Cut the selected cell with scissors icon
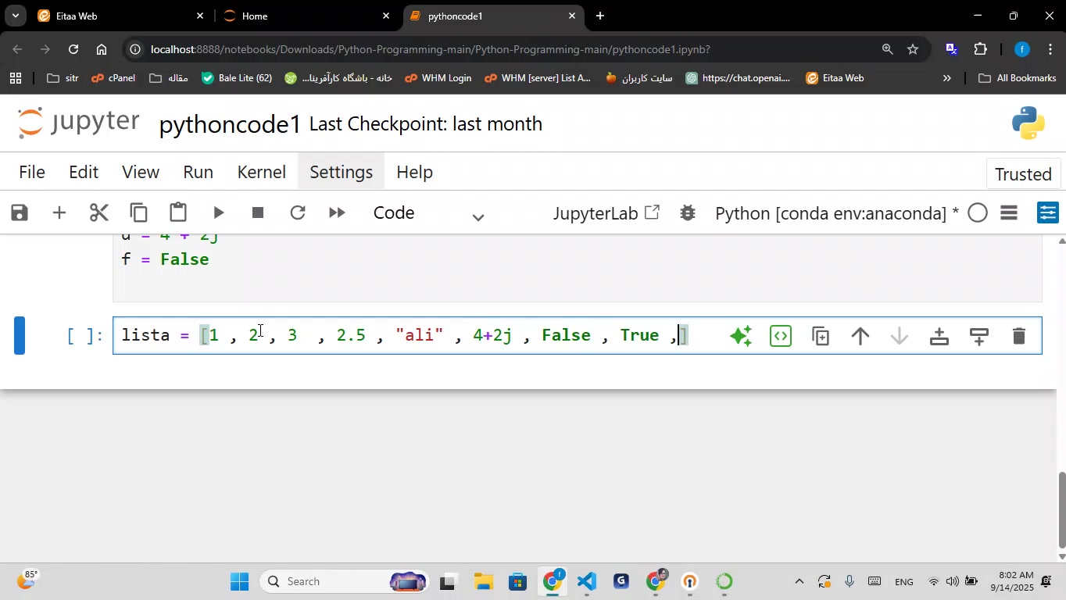 click(x=98, y=212)
